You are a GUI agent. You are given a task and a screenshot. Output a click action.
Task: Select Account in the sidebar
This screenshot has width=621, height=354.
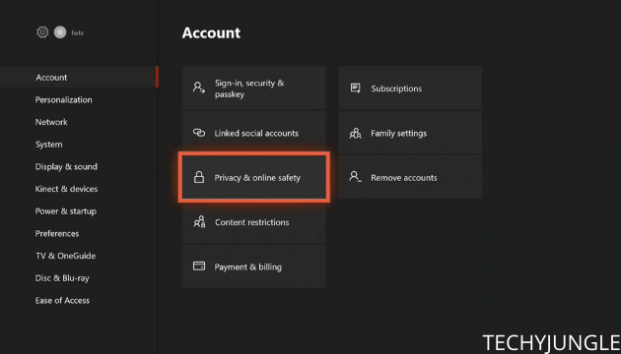(x=79, y=77)
